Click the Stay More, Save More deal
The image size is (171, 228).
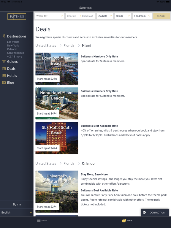(94, 174)
